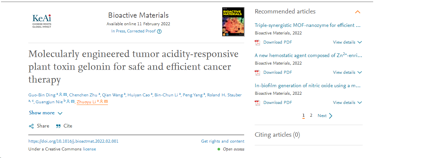Click PDF icon for hemostatic agent article

coord(257,72)
